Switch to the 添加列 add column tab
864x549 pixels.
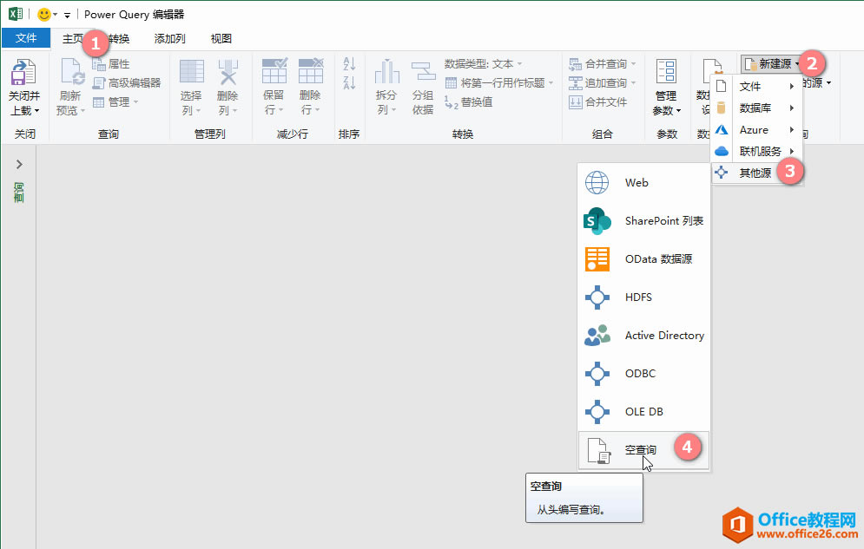pos(169,38)
